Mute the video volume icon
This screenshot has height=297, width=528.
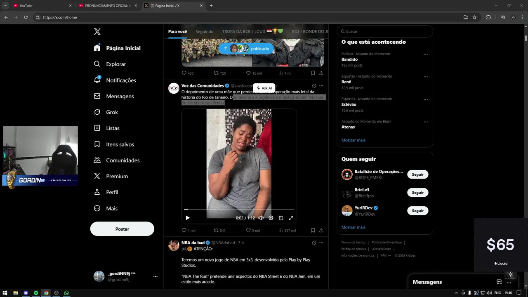(x=261, y=218)
